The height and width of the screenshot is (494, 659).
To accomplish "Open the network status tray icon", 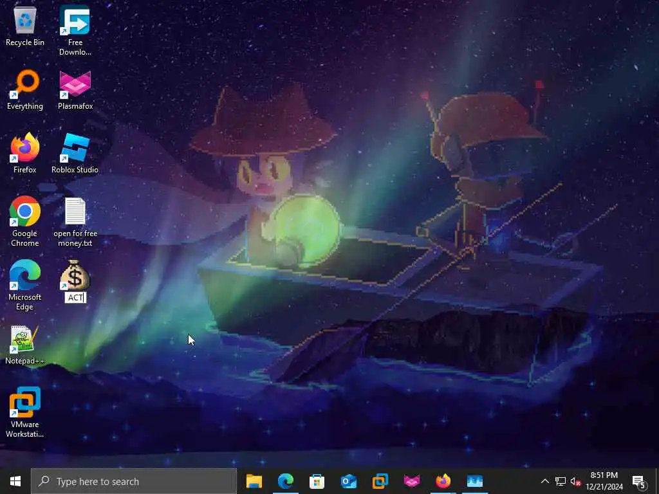I will point(560,481).
